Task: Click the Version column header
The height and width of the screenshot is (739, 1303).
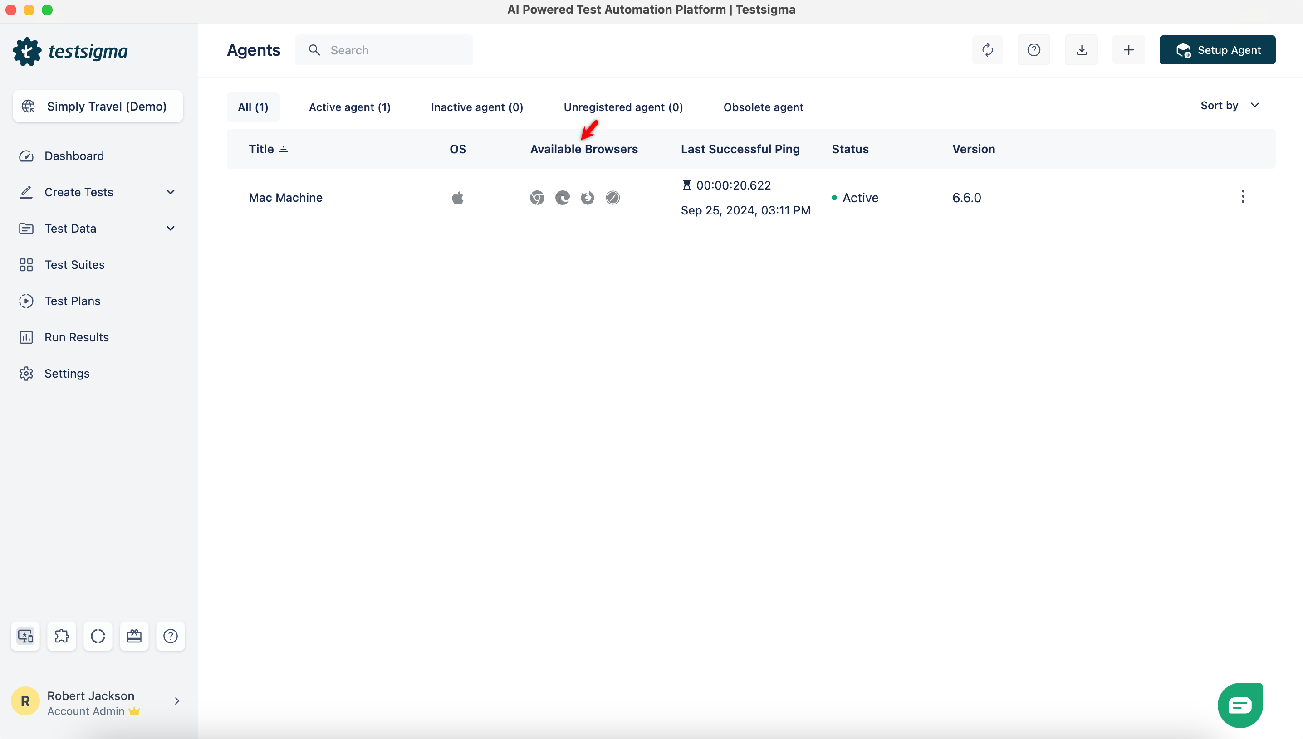Action: click(974, 149)
